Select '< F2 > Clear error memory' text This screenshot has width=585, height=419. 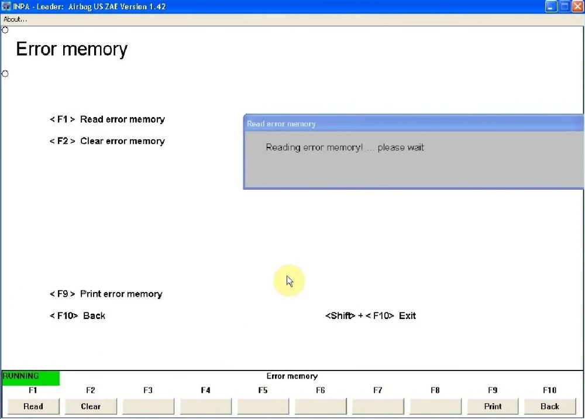click(x=107, y=141)
